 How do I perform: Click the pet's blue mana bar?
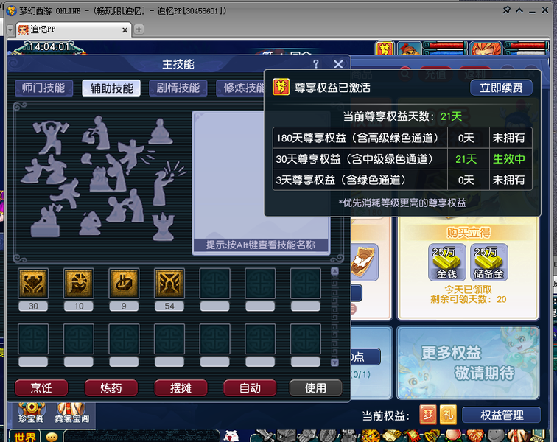click(447, 52)
